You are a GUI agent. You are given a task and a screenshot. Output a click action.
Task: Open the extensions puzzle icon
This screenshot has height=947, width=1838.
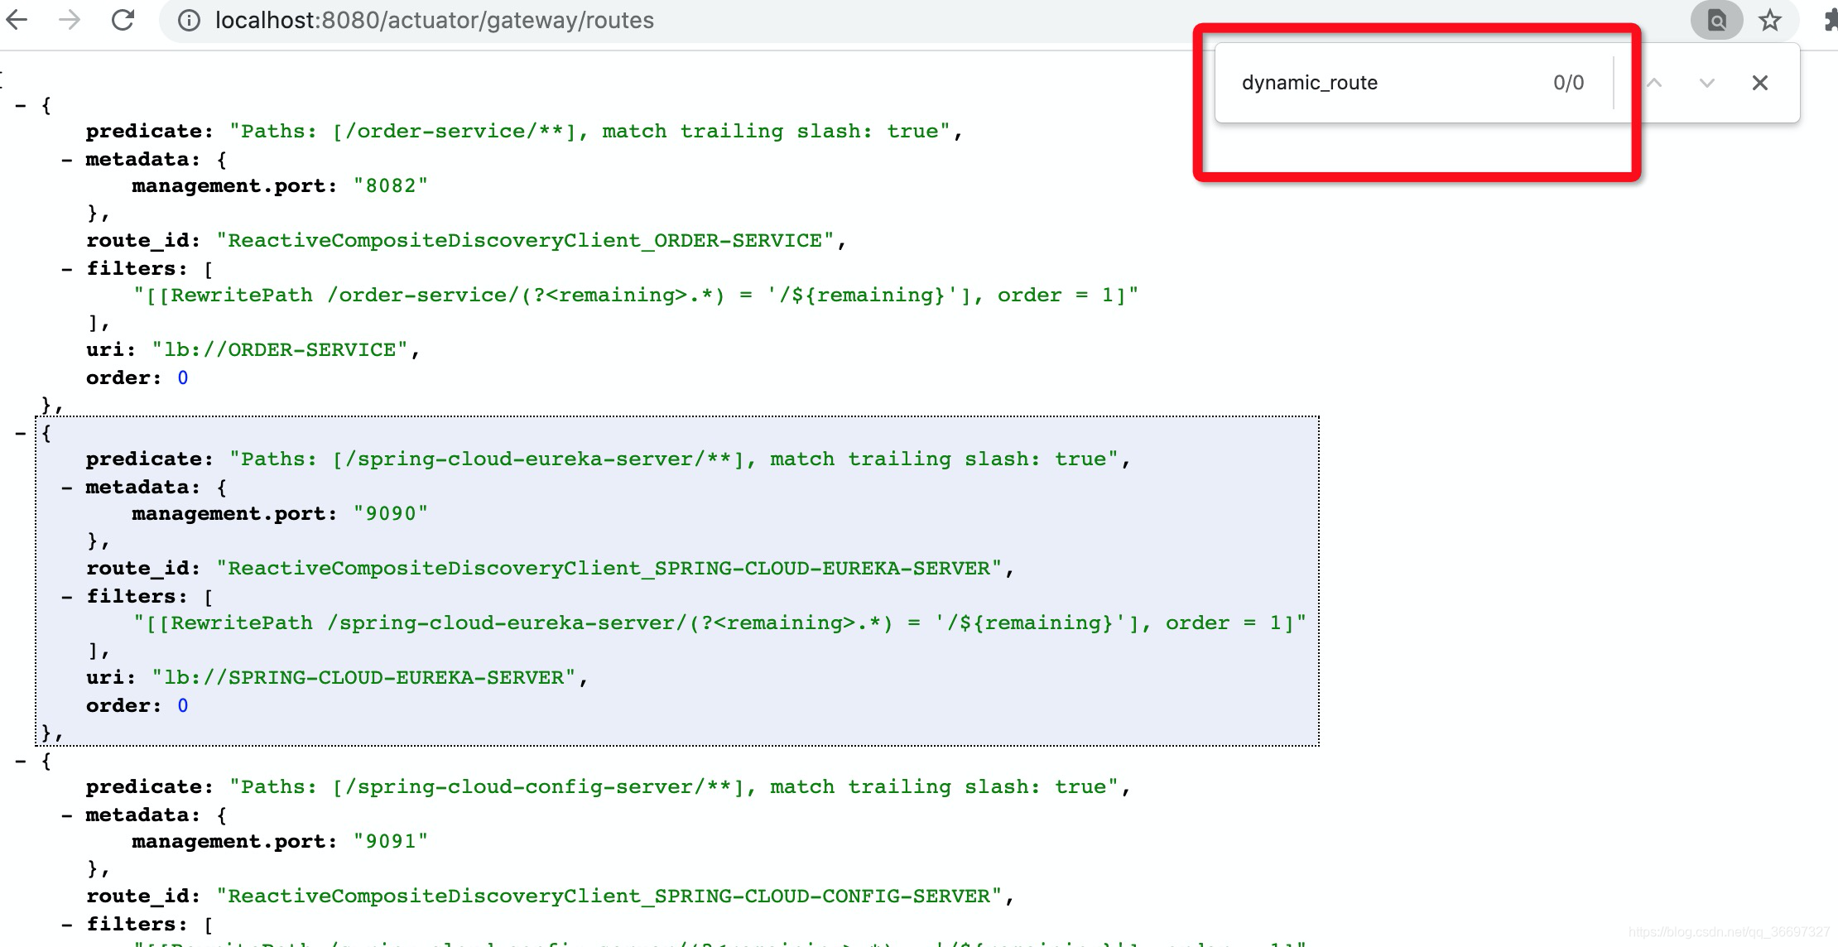tap(1831, 20)
